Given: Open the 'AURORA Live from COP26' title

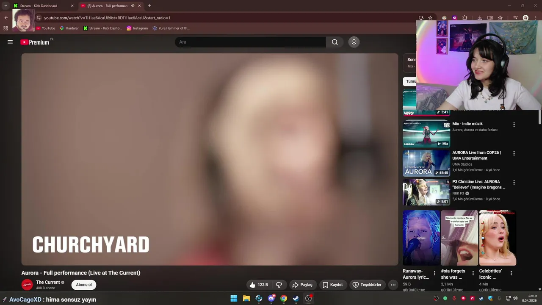Looking at the screenshot, I should pyautogui.click(x=476, y=155).
